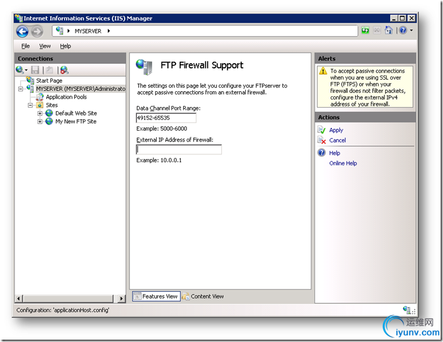This screenshot has width=443, height=342.
Task: Click the Start Page icon in tree
Action: tap(30, 81)
